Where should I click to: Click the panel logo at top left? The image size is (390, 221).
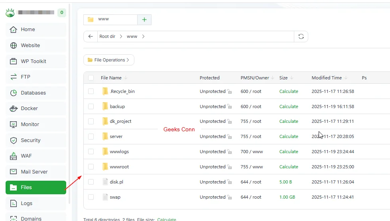[10, 12]
